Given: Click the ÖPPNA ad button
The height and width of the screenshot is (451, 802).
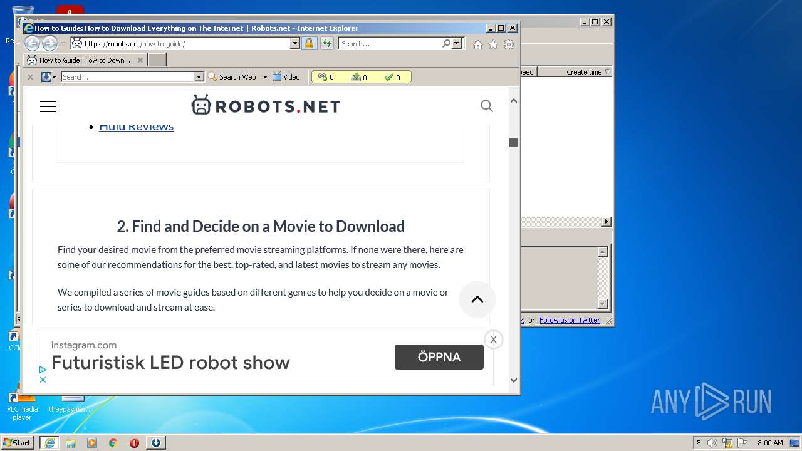Looking at the screenshot, I should [x=439, y=357].
